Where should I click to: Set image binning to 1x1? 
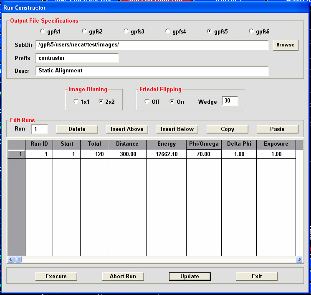tap(76, 102)
